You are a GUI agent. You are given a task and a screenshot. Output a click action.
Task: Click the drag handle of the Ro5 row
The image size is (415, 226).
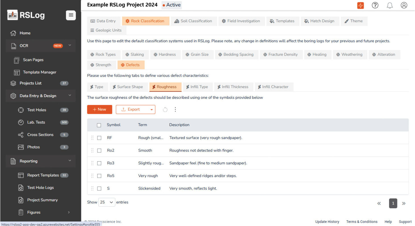[92, 176]
